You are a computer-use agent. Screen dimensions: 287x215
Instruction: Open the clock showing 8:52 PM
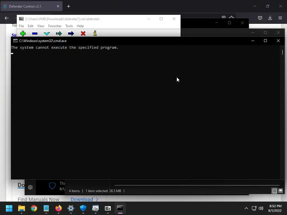coord(275,208)
